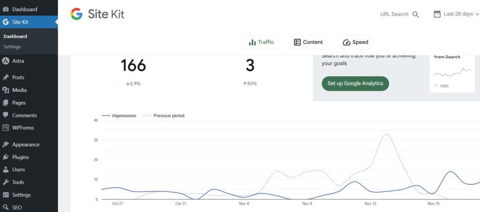The width and height of the screenshot is (480, 212).
Task: Click the list icon on Content
Action: [297, 42]
